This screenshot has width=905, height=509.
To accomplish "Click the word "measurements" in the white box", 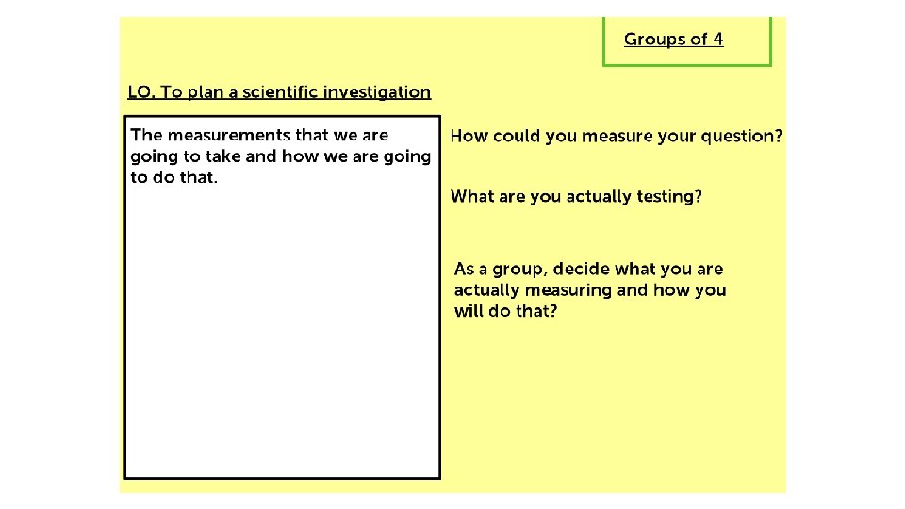I will coord(229,136).
